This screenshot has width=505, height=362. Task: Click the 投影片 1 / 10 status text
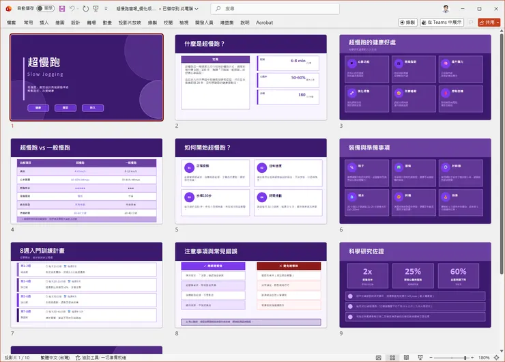(x=17, y=357)
